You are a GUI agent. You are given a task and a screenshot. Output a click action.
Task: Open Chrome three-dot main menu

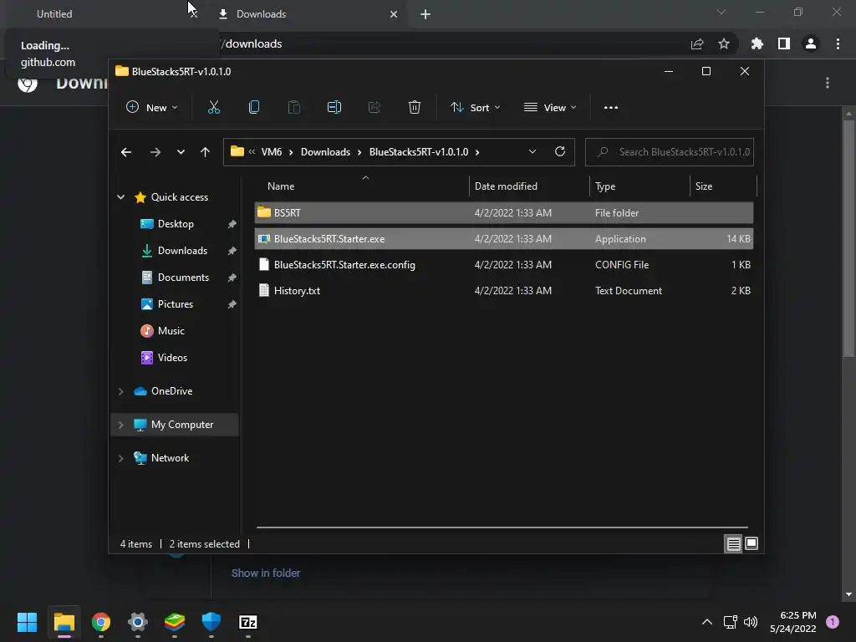[838, 43]
